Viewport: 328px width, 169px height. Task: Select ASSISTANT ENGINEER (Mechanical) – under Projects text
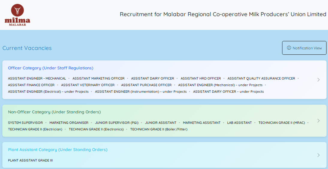pos(220,85)
